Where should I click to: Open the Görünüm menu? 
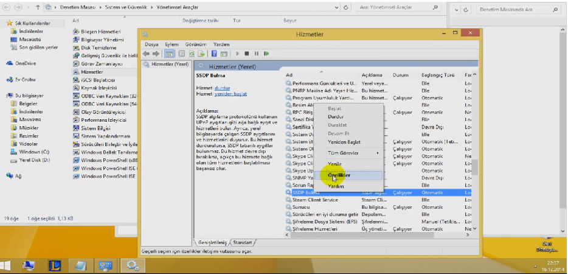click(195, 44)
